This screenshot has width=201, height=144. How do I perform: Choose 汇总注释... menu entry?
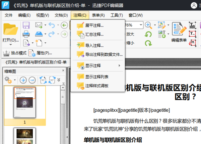98,35
